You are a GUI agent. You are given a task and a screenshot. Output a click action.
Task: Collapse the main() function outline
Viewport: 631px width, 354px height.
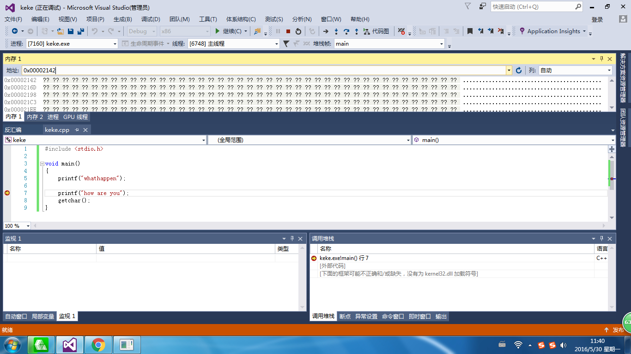pyautogui.click(x=42, y=164)
